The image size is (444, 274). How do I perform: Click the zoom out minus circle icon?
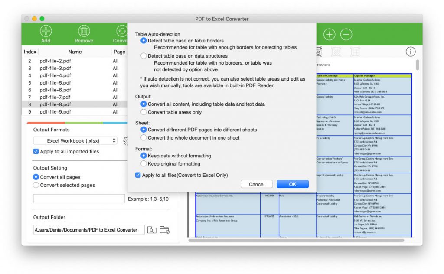(346, 35)
